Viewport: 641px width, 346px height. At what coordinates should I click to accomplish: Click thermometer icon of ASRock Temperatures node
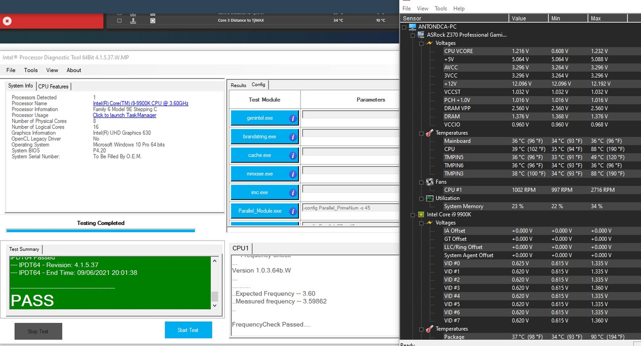(x=430, y=133)
